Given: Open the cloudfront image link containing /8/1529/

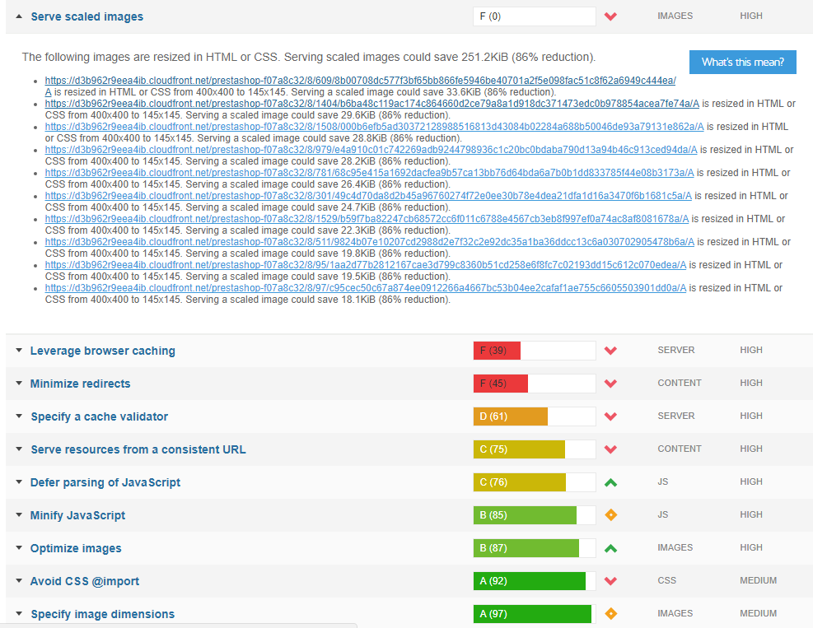Looking at the screenshot, I should coord(367,219).
